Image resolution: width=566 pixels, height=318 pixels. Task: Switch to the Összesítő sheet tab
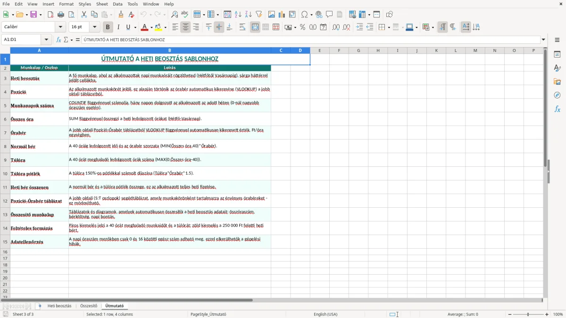[x=89, y=306]
